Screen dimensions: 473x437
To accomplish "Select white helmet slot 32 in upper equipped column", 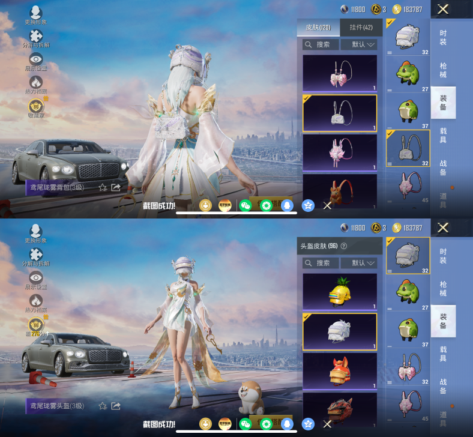I will pyautogui.click(x=408, y=37).
